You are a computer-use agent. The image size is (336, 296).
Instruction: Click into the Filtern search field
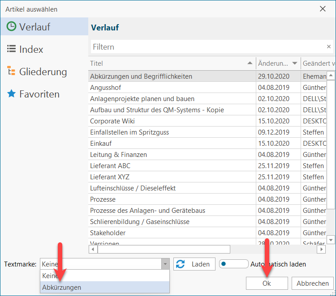(x=206, y=47)
